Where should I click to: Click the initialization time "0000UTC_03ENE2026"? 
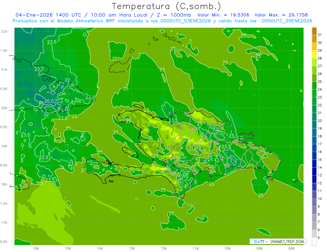click(x=186, y=21)
